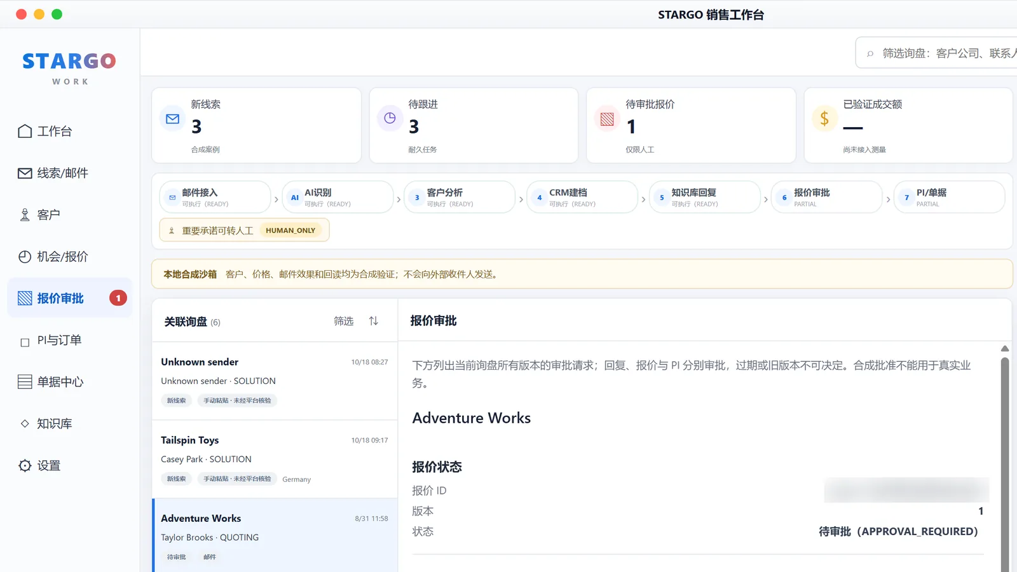Image resolution: width=1017 pixels, height=572 pixels.
Task: Click the 单据中心 menu label
Action: pyautogui.click(x=60, y=382)
